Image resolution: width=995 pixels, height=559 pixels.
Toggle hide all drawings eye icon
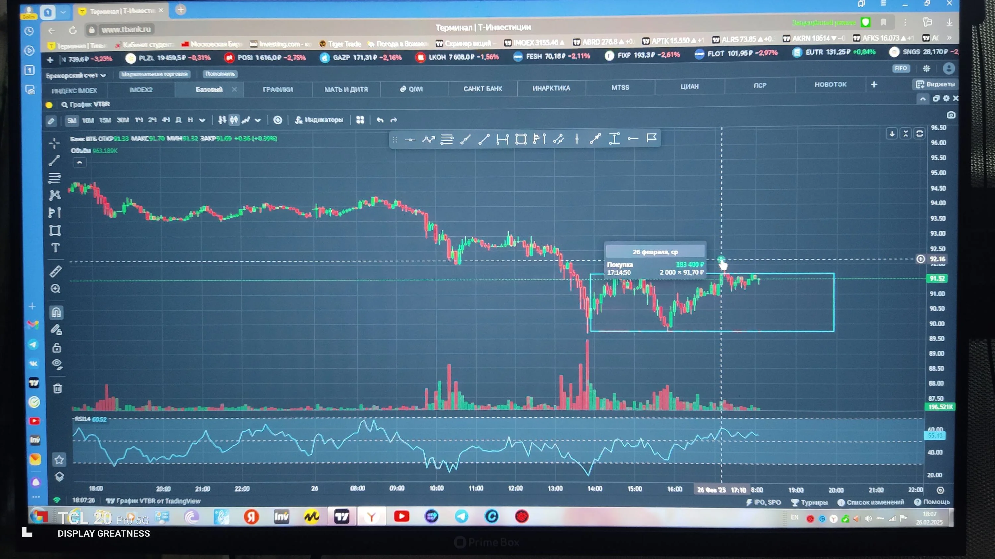pos(57,364)
